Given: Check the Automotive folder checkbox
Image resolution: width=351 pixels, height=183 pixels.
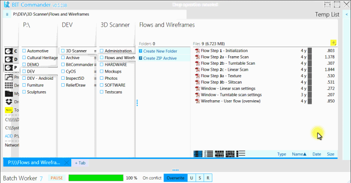Looking at the screenshot, I should pos(24,51).
